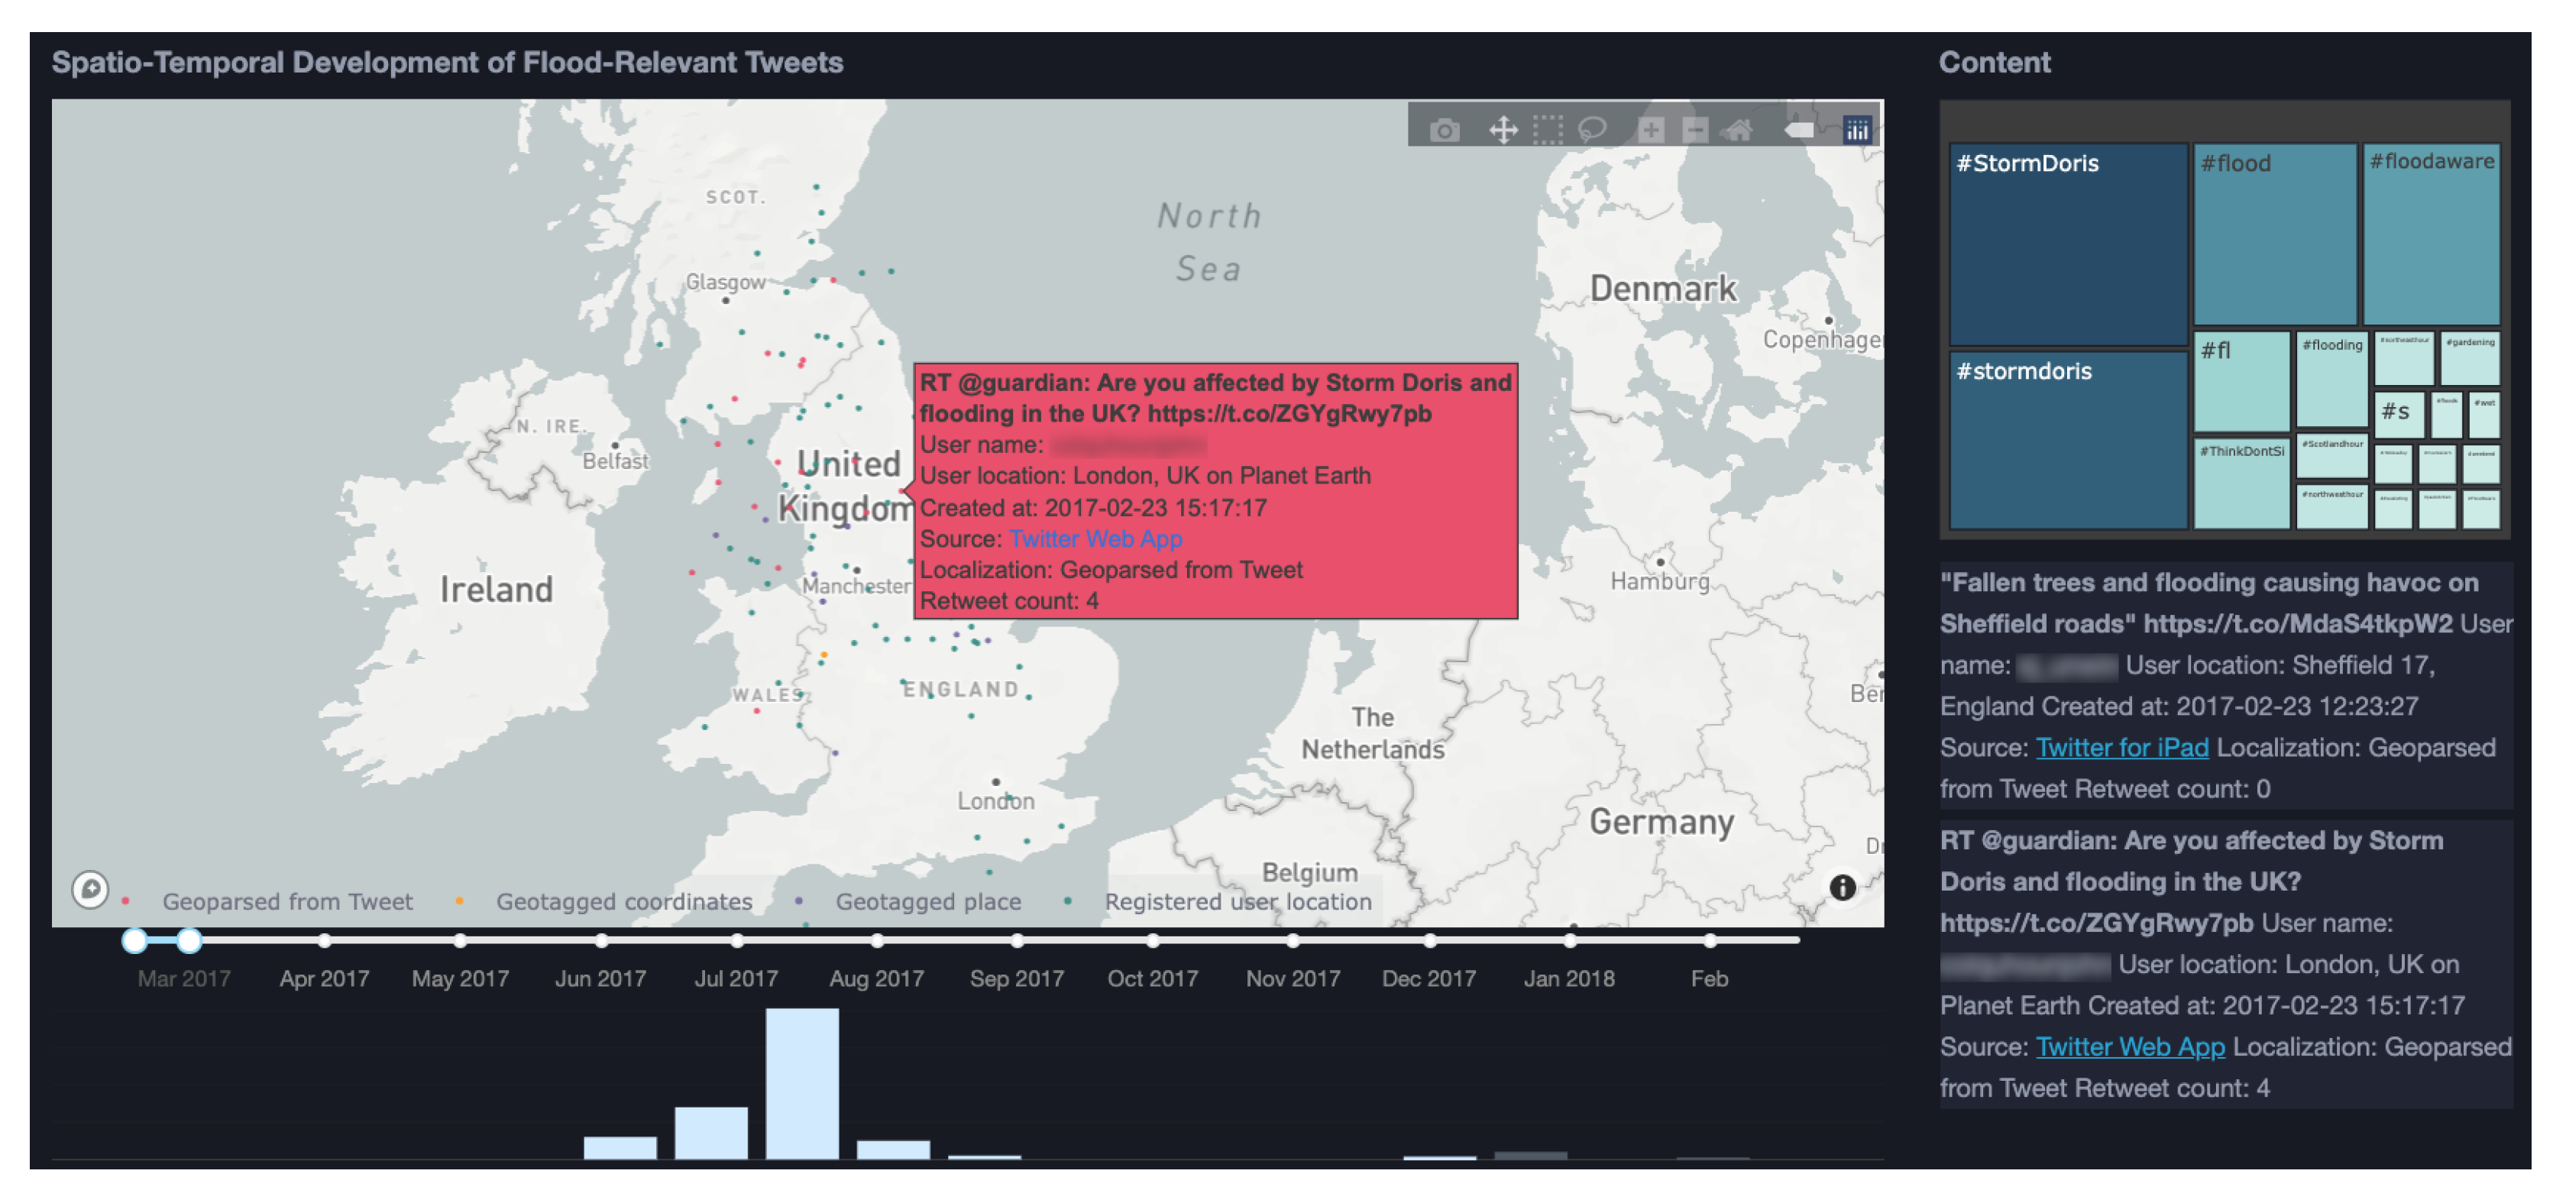The width and height of the screenshot is (2553, 1190).
Task: Zoom in on the map
Action: (1650, 130)
